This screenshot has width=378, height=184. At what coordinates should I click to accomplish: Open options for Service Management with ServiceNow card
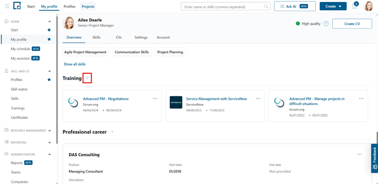click(x=258, y=98)
